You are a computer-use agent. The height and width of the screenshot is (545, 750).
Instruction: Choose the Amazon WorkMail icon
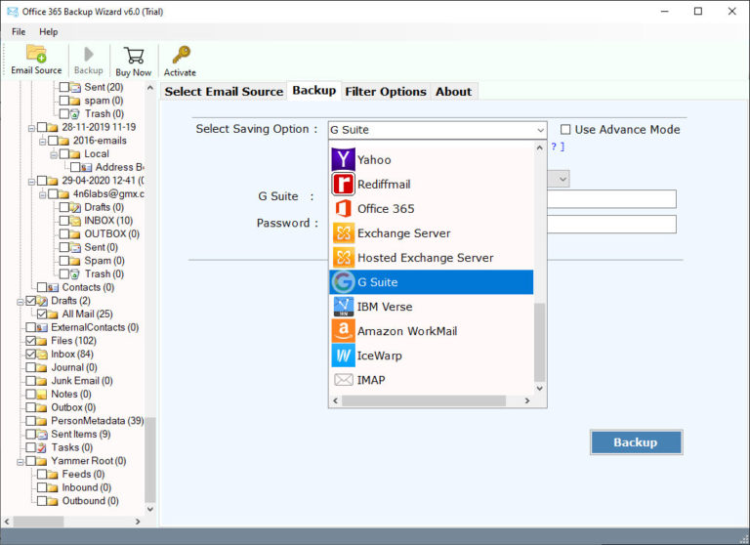click(x=343, y=331)
